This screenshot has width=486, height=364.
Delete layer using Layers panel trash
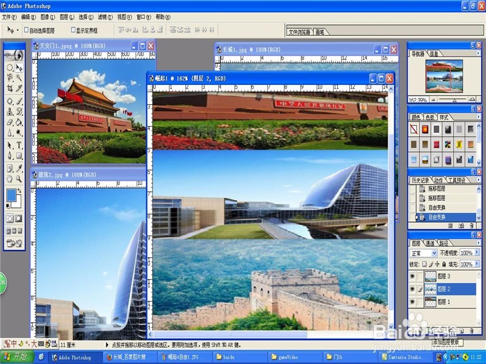(x=472, y=331)
